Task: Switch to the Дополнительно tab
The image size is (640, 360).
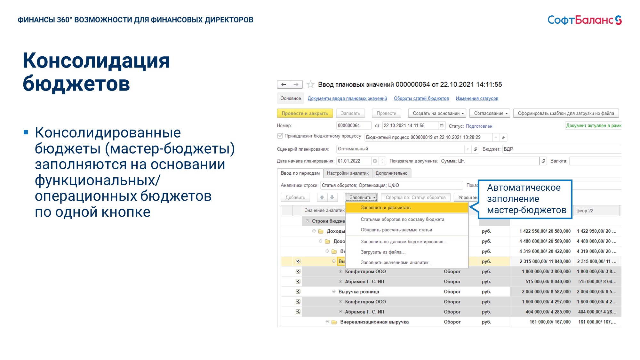Action: [392, 173]
